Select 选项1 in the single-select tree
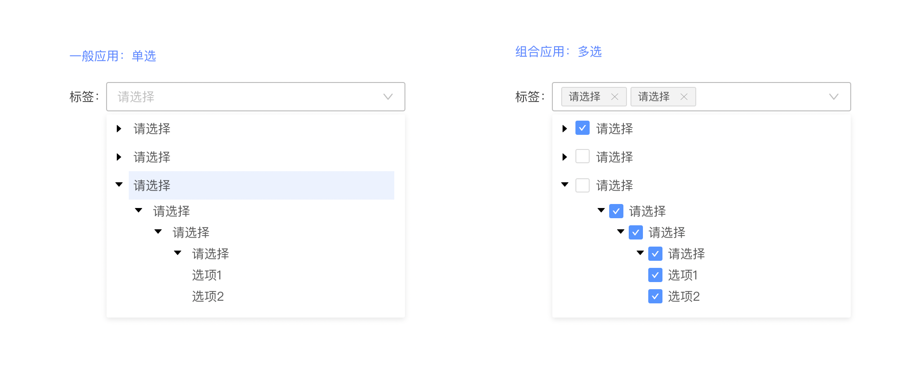Viewport: 912px width, 369px height. (207, 275)
